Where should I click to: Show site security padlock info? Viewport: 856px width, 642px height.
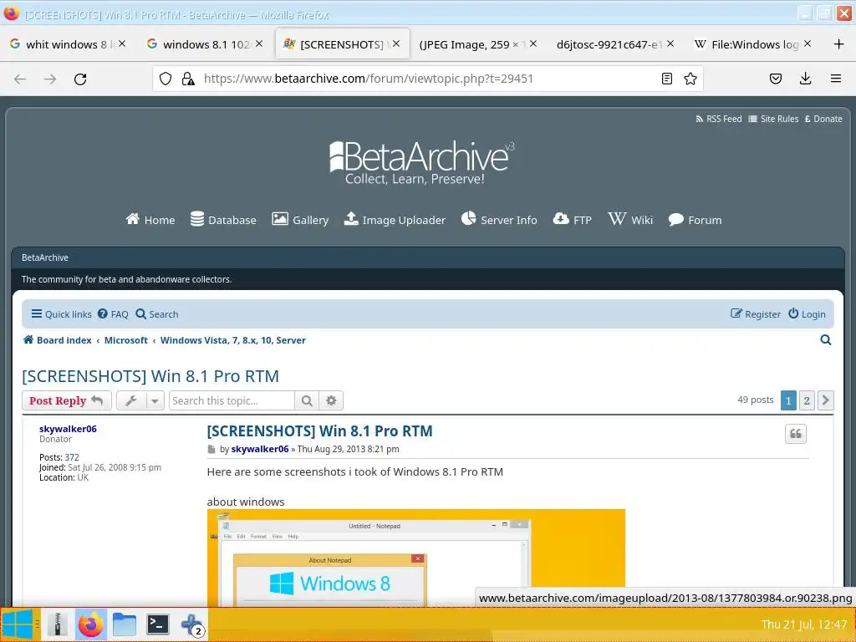(188, 79)
